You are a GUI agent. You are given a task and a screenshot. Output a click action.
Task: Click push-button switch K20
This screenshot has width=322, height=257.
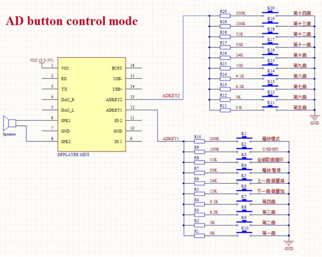pos(270,13)
